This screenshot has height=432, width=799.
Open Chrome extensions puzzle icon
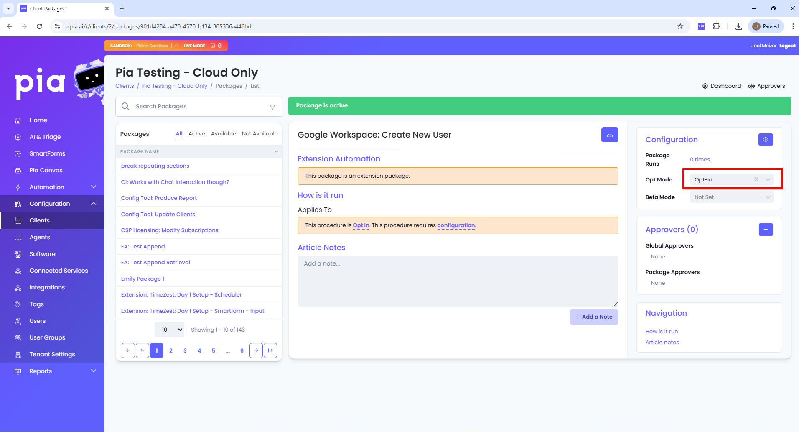[717, 26]
